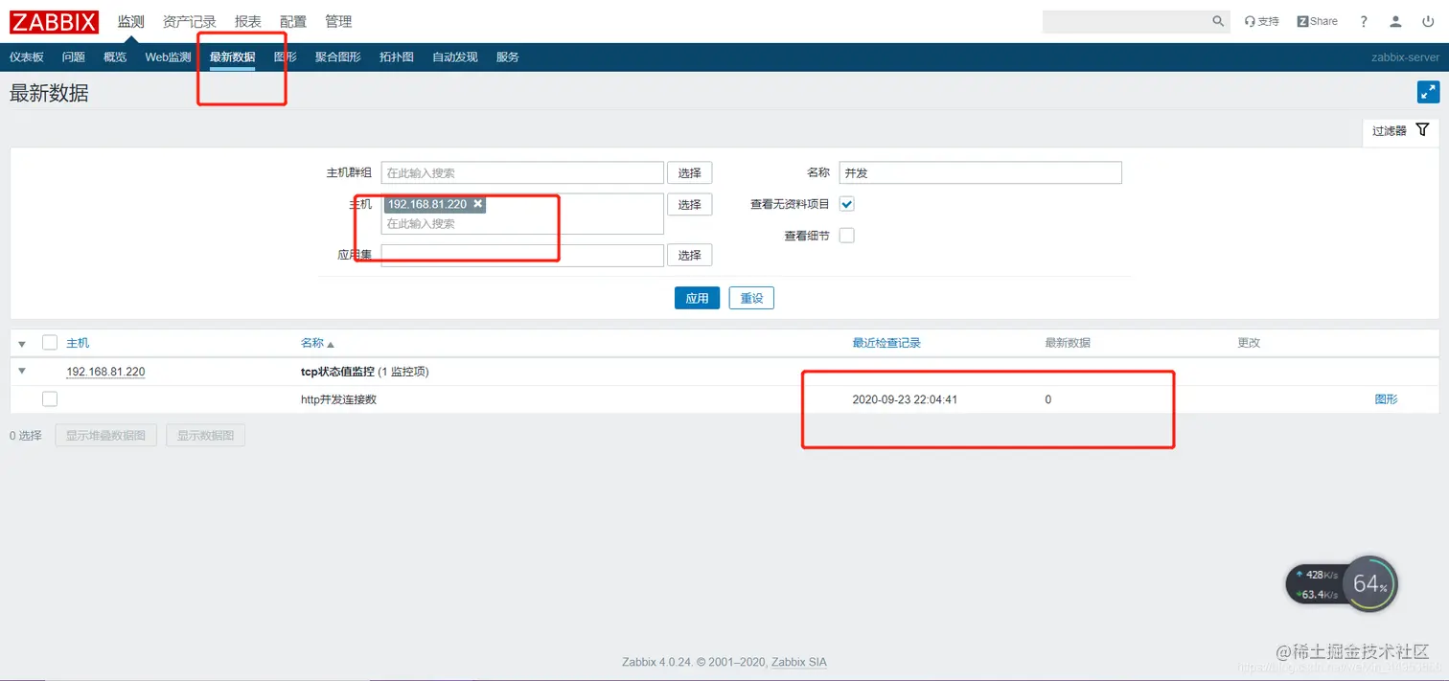Go to the 仪表板 submenu

27,57
